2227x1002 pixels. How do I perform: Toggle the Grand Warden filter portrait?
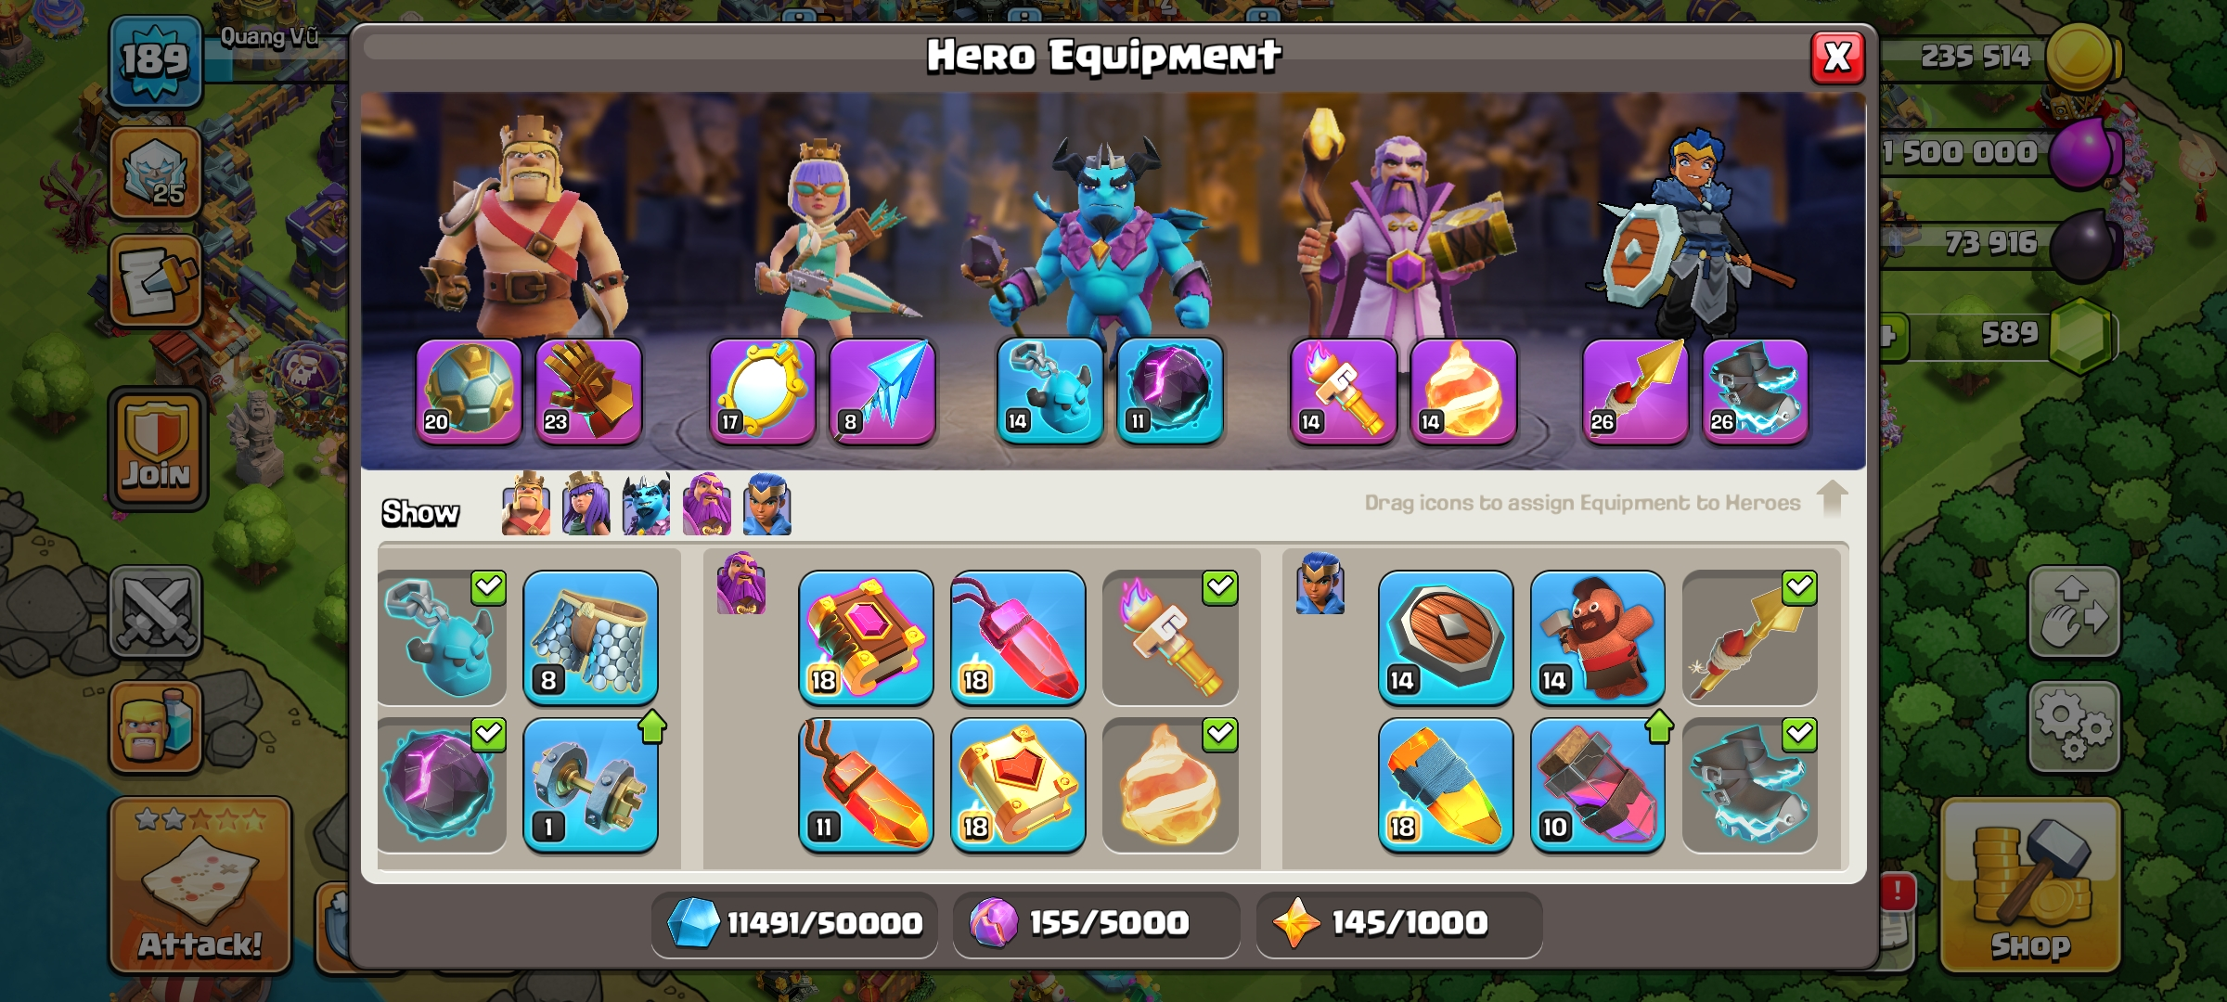coord(707,504)
